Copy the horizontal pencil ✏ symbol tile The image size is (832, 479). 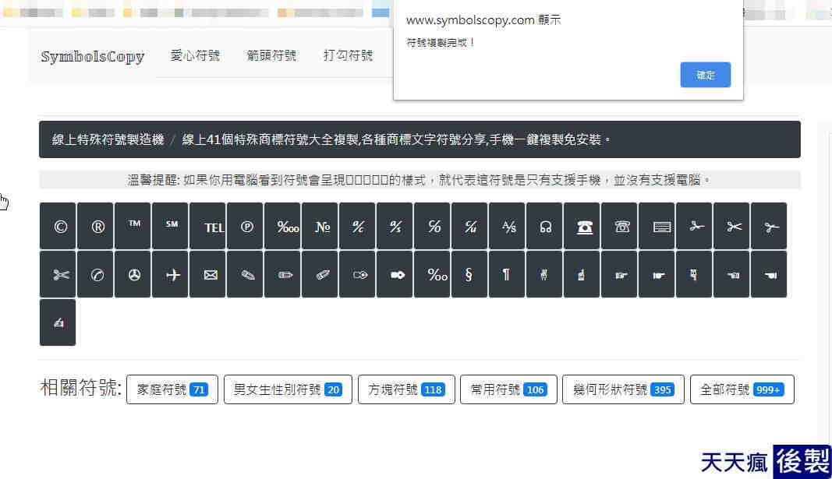point(282,274)
